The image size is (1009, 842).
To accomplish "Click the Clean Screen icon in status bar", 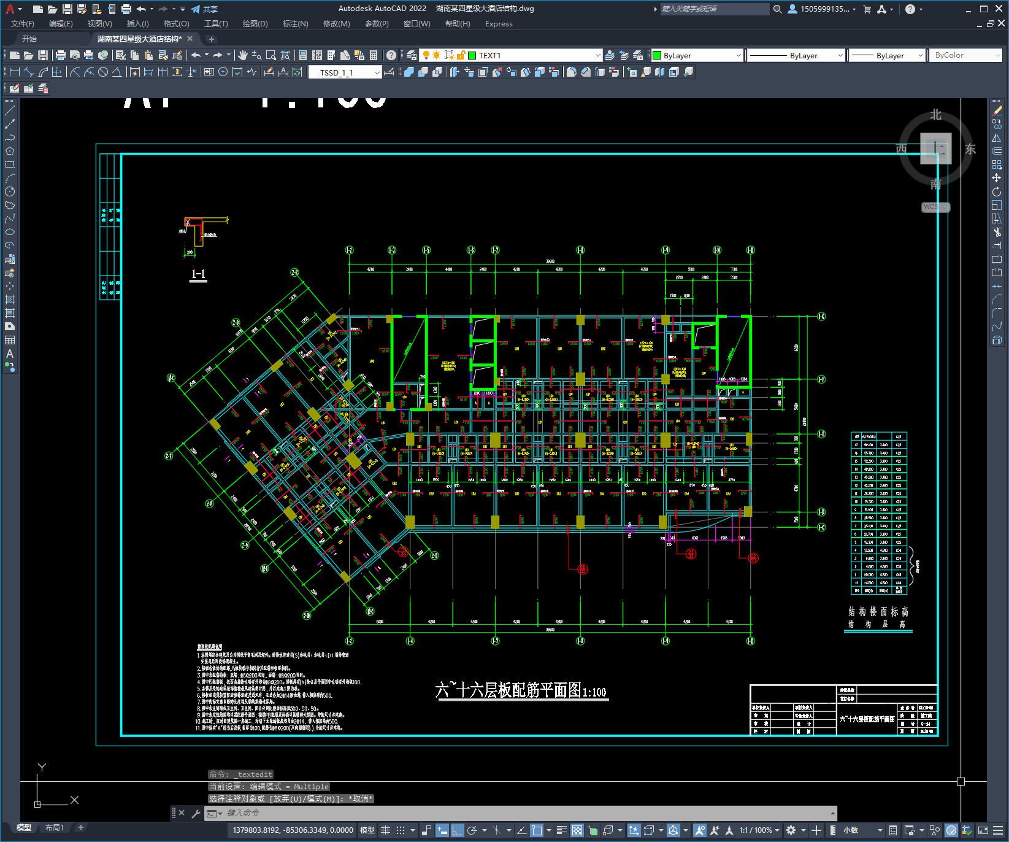I will (x=983, y=830).
